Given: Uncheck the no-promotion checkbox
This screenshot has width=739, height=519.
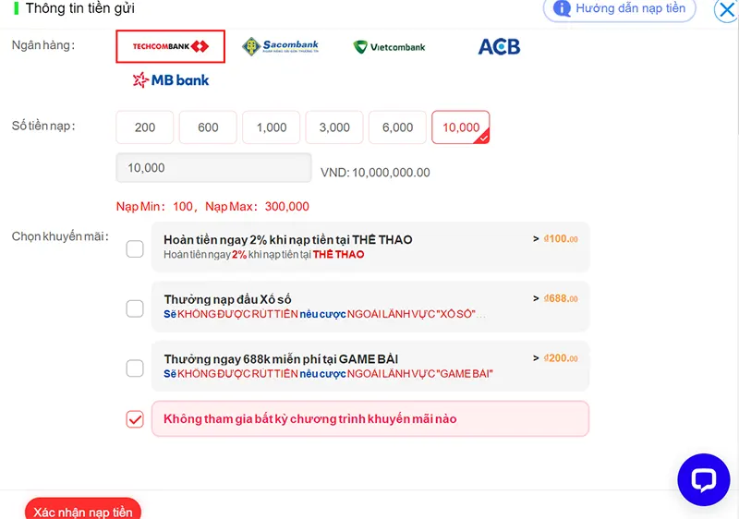Looking at the screenshot, I should (x=135, y=418).
